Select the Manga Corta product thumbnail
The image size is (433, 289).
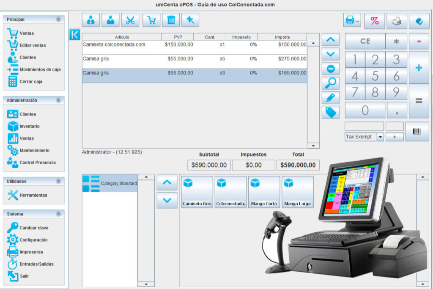(264, 191)
